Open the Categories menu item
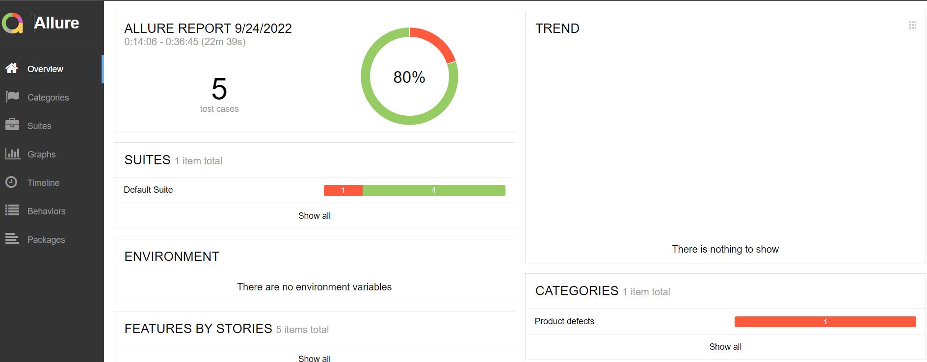The width and height of the screenshot is (927, 362). [52, 98]
